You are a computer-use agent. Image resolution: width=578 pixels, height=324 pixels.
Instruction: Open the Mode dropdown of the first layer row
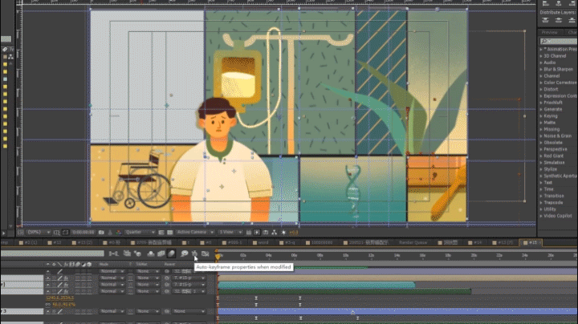pyautogui.click(x=112, y=271)
